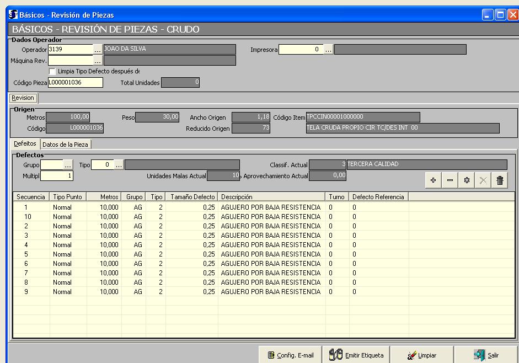Select the Defeitos tab
Screen dimensions: 519x363
tap(25, 143)
